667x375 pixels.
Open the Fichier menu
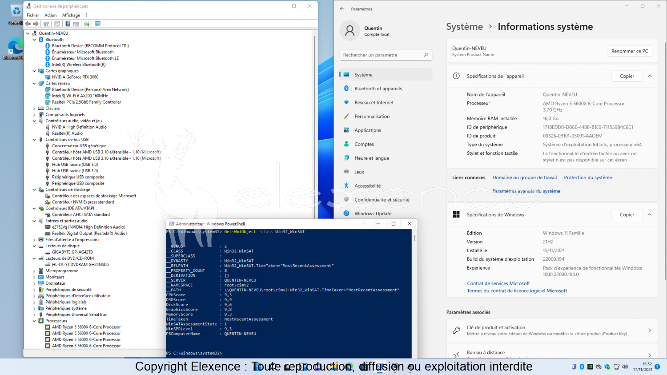tap(33, 15)
